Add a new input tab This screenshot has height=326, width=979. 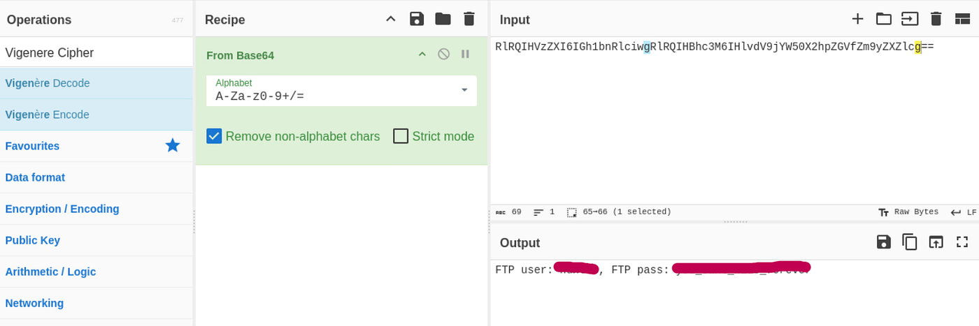coord(857,19)
